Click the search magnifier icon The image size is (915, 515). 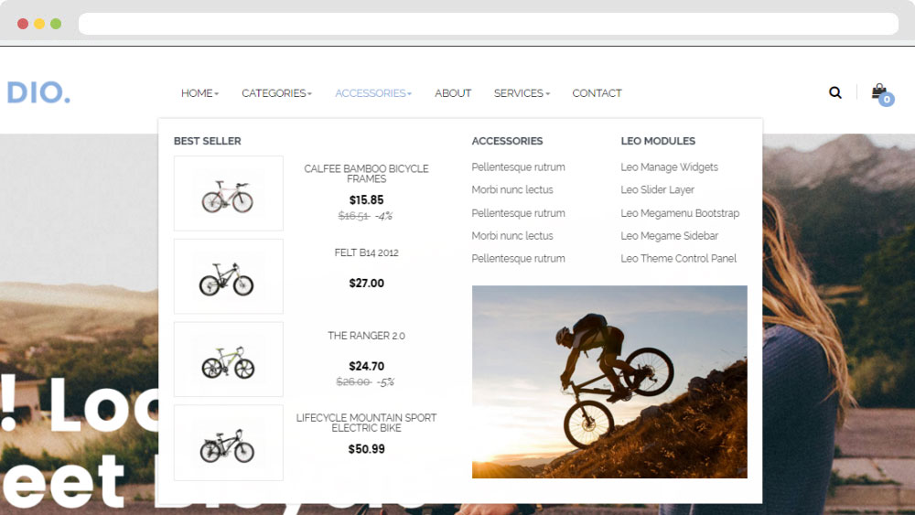coord(835,92)
